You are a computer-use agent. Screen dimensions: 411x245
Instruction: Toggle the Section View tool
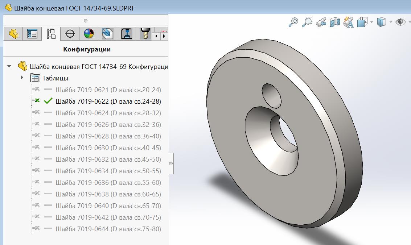pos(335,22)
